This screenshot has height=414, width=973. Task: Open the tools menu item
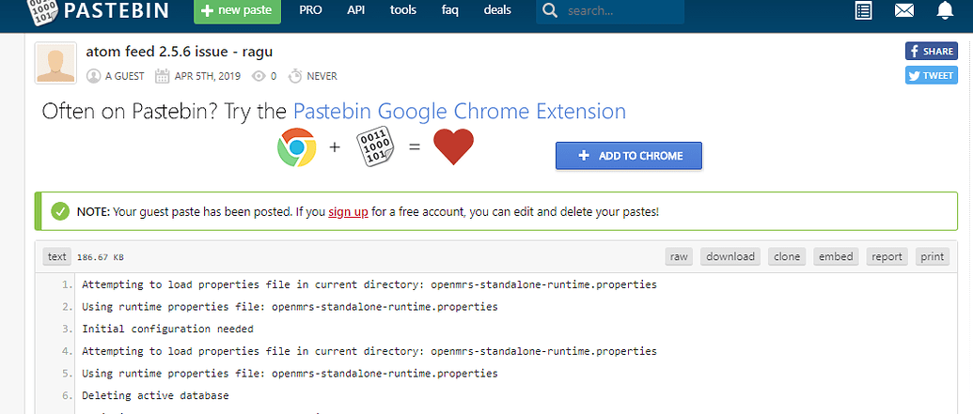(403, 10)
